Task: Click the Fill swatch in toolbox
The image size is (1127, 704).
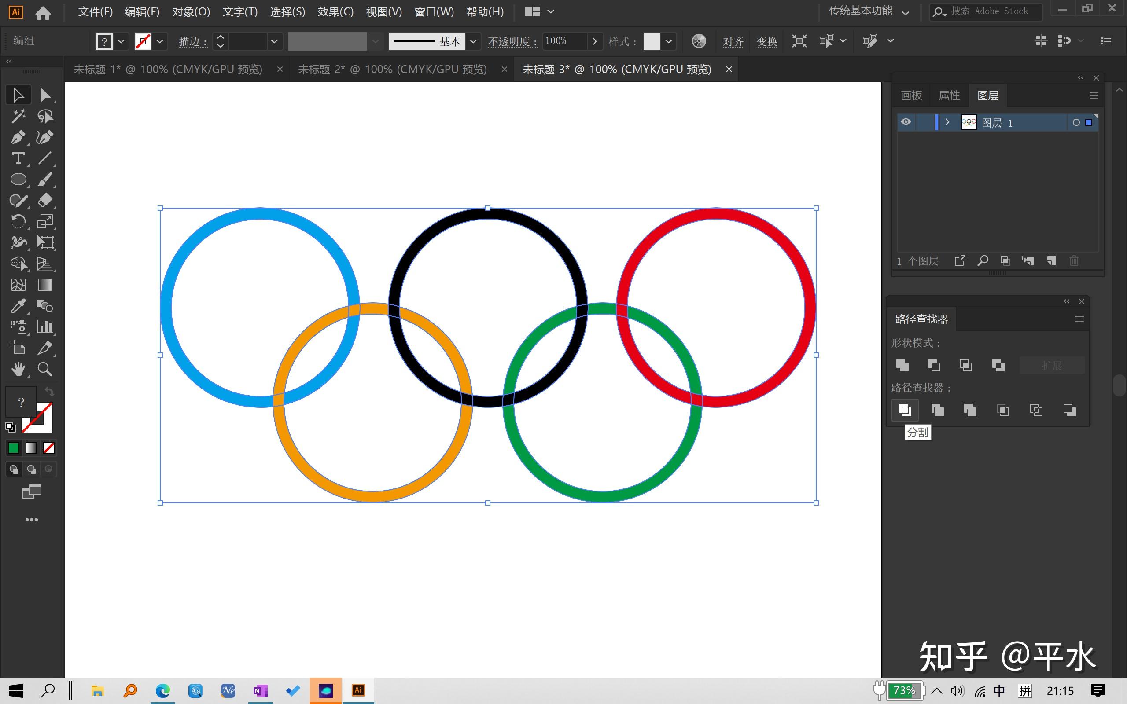Action: pyautogui.click(x=21, y=401)
